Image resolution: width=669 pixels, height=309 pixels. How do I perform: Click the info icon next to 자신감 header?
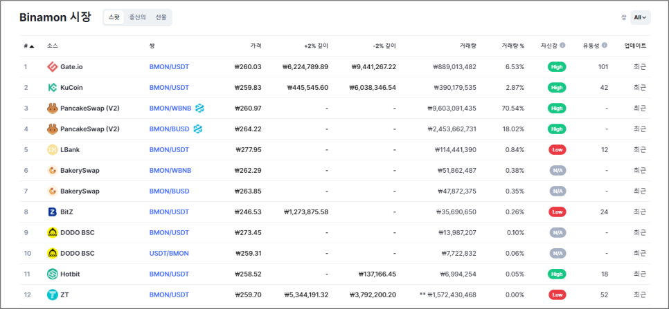pos(563,45)
